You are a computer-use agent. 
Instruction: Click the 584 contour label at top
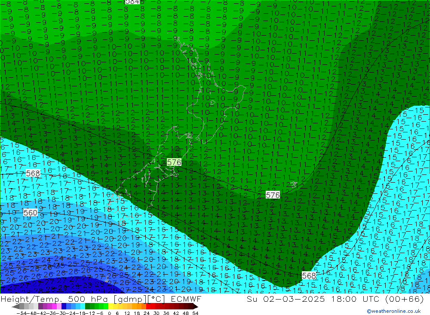(x=132, y=2)
